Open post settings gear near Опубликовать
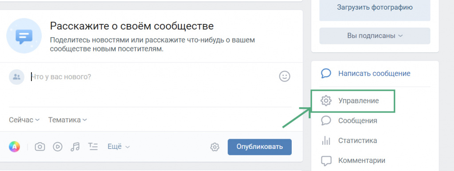The image size is (454, 171). point(215,147)
